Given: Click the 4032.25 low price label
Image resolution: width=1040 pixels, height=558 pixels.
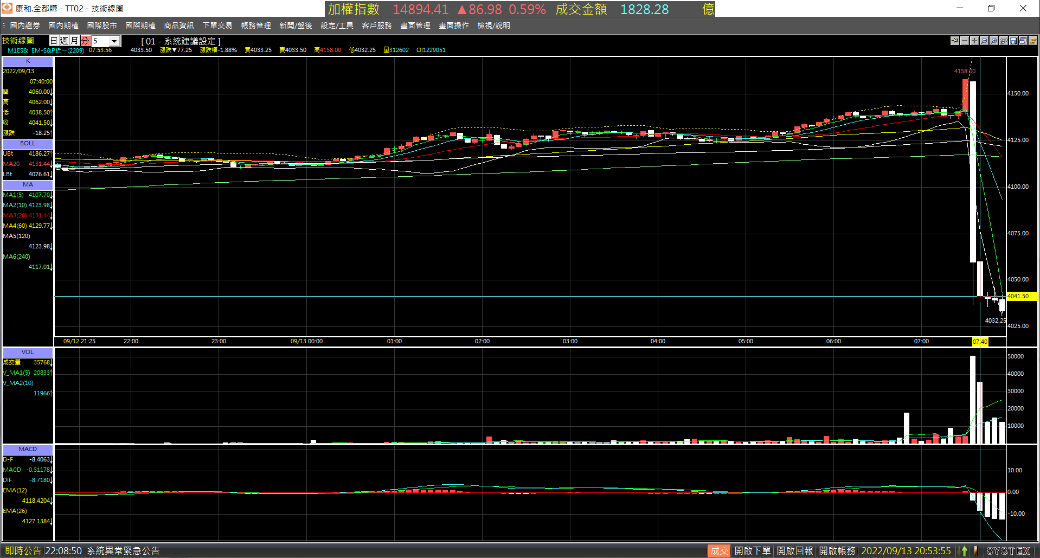Looking at the screenshot, I should click(x=996, y=321).
